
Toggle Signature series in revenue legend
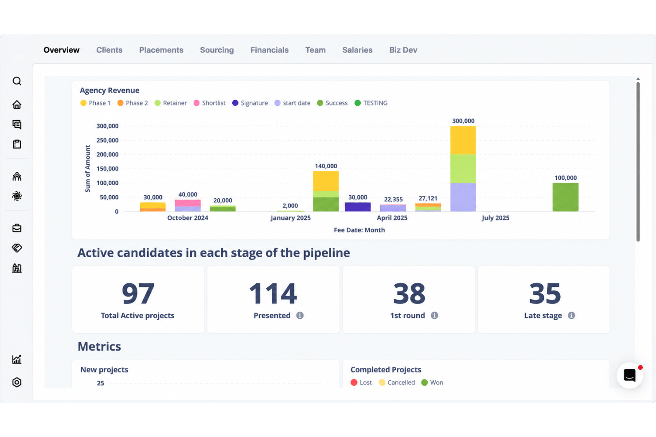[250, 103]
